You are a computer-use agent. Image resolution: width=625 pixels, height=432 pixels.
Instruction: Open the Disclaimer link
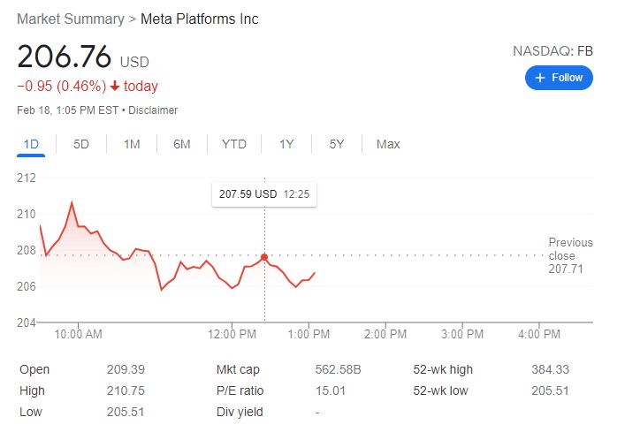coord(154,110)
